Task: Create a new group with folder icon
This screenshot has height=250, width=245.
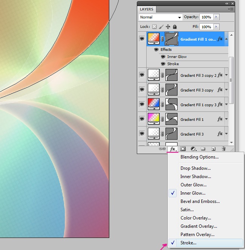Action: pos(203,149)
